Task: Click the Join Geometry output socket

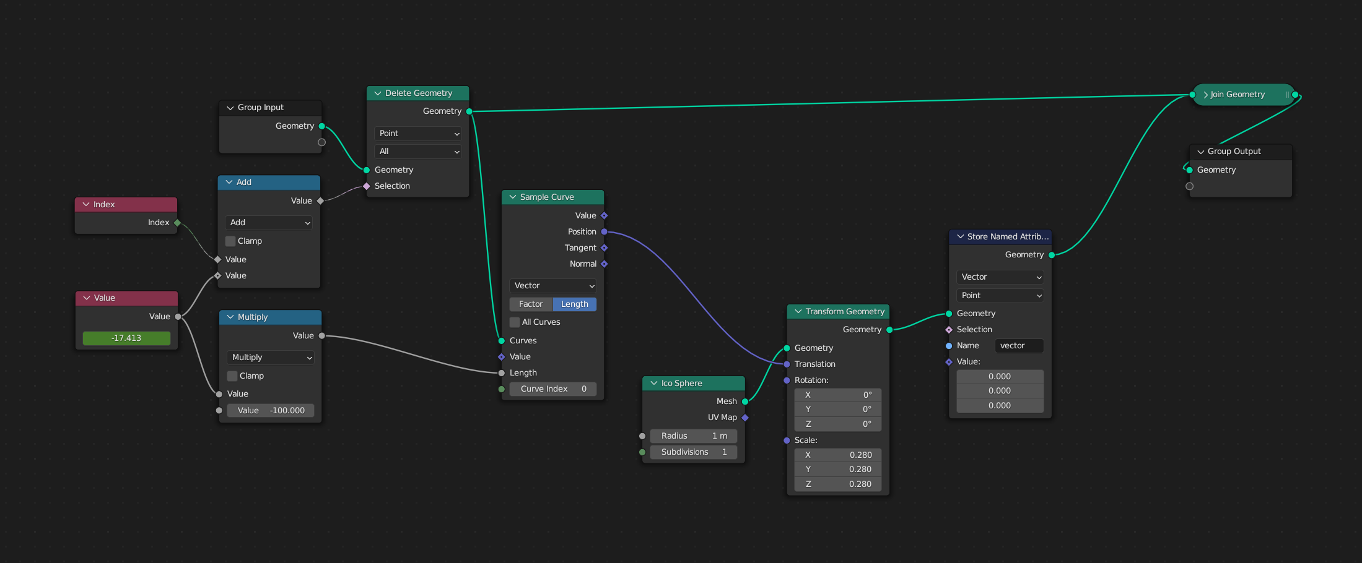Action: 1295,95
